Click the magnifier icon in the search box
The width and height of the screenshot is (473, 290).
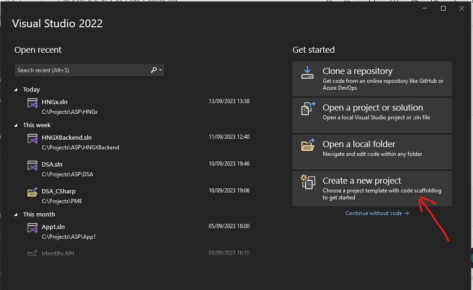pos(153,70)
